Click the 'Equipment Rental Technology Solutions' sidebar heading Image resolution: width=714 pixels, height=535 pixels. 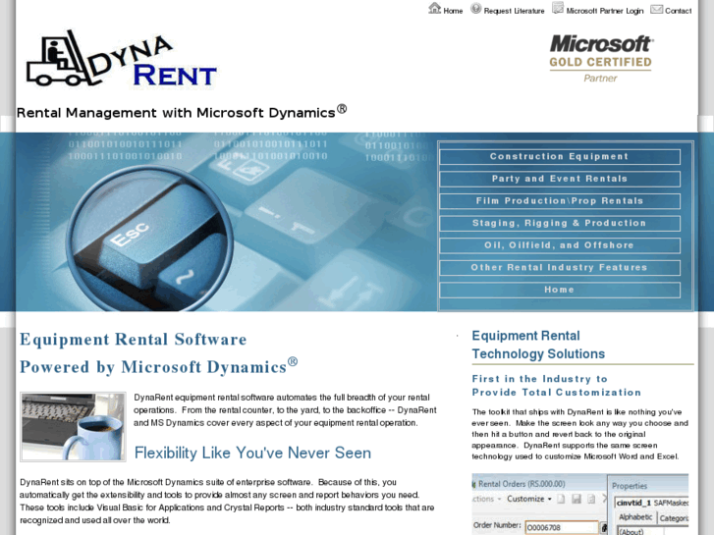(538, 345)
